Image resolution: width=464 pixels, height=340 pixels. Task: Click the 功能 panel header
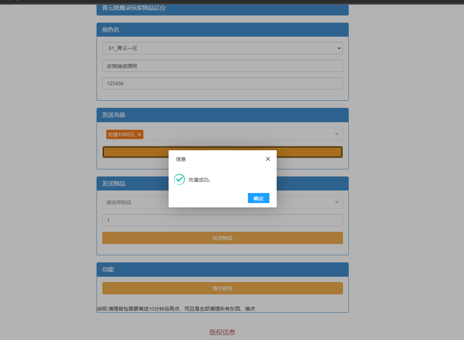coord(222,270)
